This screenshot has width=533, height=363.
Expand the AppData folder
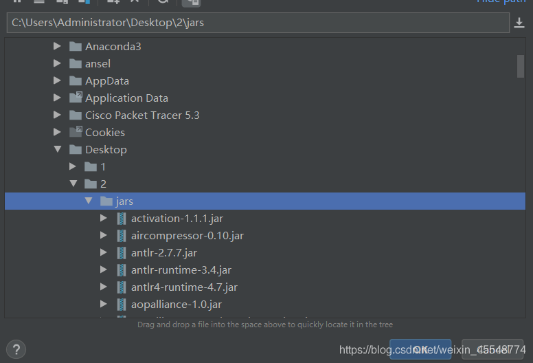click(57, 80)
